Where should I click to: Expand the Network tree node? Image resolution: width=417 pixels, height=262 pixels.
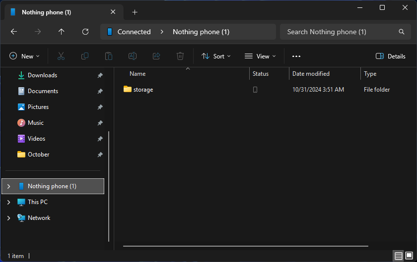click(x=8, y=218)
